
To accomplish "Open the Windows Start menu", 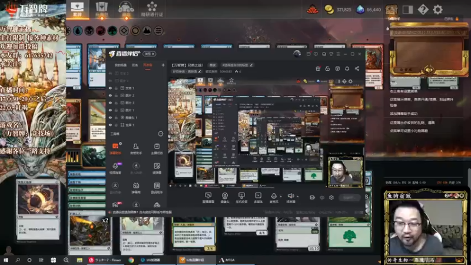I will 6,260.
